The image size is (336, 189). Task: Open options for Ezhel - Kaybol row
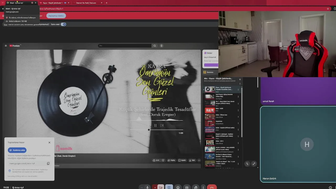click(238, 130)
